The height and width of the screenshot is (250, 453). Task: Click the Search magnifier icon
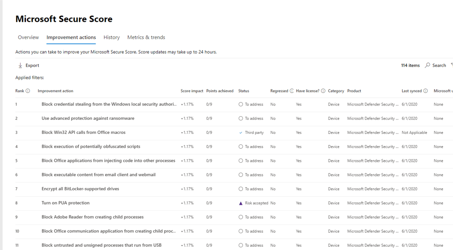427,65
